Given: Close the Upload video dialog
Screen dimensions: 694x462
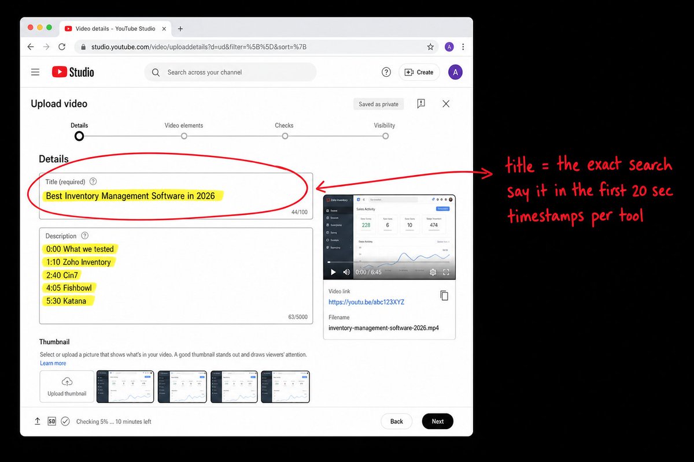Looking at the screenshot, I should (446, 104).
